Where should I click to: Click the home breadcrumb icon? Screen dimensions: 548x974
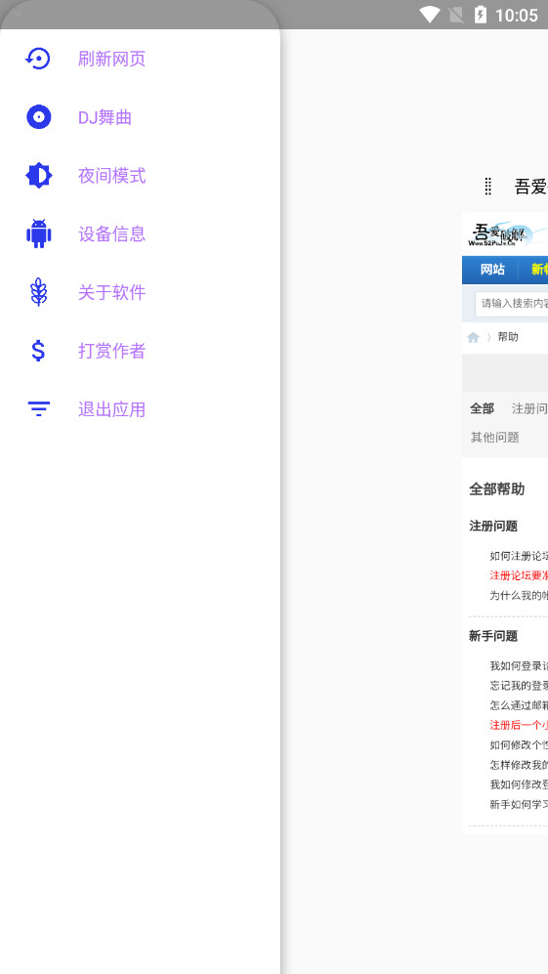coord(473,337)
